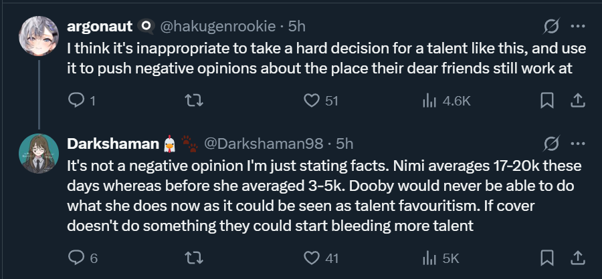Share Darkshaman's tweet
Viewport: 602px width, 279px height.
[577, 258]
